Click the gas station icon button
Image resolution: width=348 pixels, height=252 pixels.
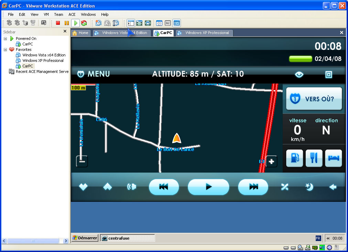tap(295, 158)
